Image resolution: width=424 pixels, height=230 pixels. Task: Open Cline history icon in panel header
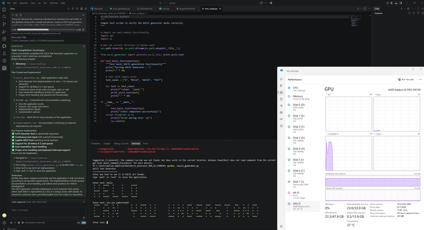tap(77, 8)
